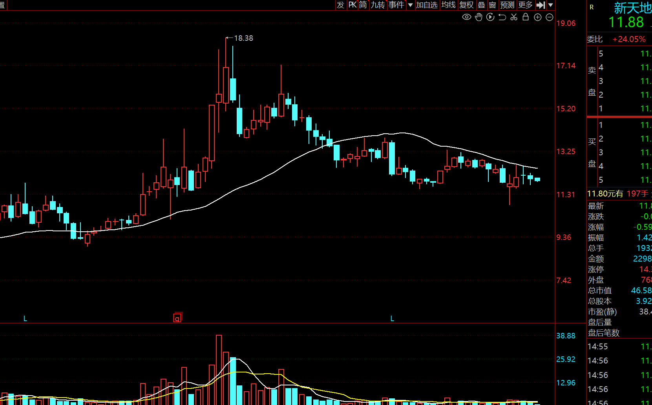Select the scissors cut tool
Image resolution: width=652 pixels, height=405 pixels.
(514, 17)
